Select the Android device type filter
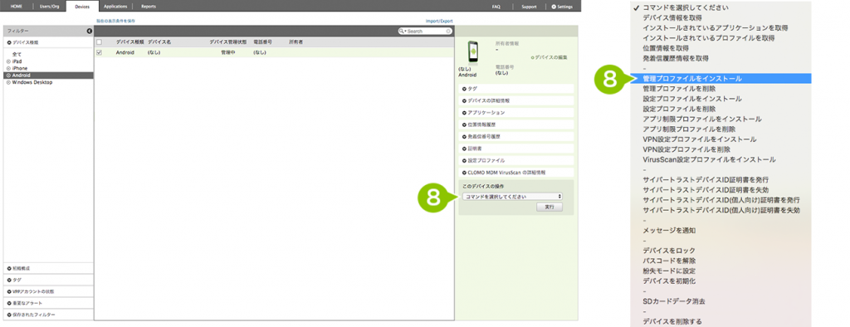This screenshot has height=327, width=850. [x=48, y=76]
